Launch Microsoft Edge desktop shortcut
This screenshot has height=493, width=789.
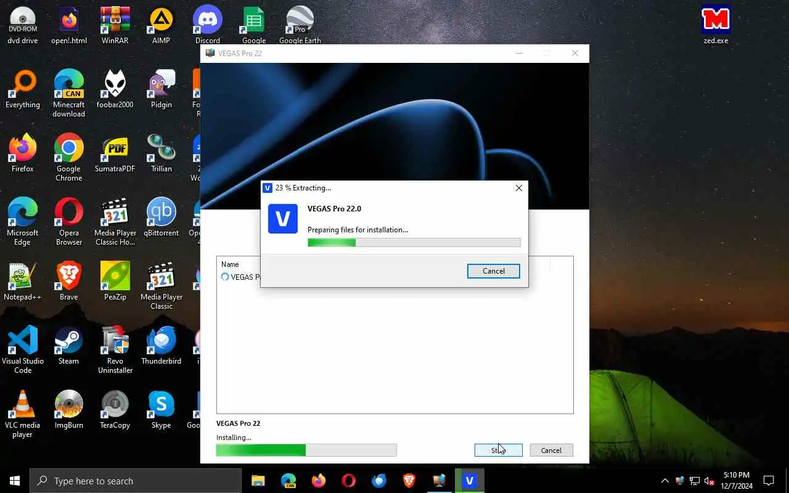[x=23, y=222]
